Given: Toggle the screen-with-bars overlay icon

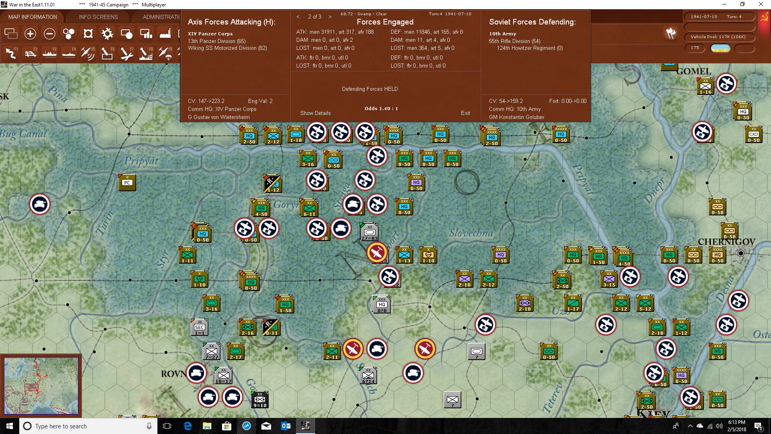Looking at the screenshot, I should point(146,34).
